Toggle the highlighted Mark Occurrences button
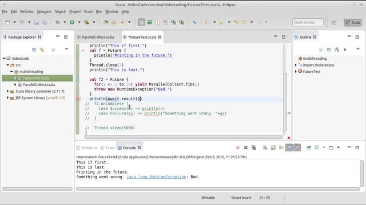This screenshot has height=205, width=366. point(141,22)
